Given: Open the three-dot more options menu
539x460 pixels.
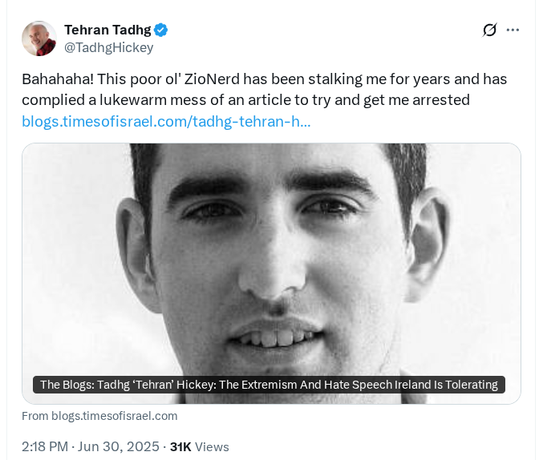Looking at the screenshot, I should 513,30.
